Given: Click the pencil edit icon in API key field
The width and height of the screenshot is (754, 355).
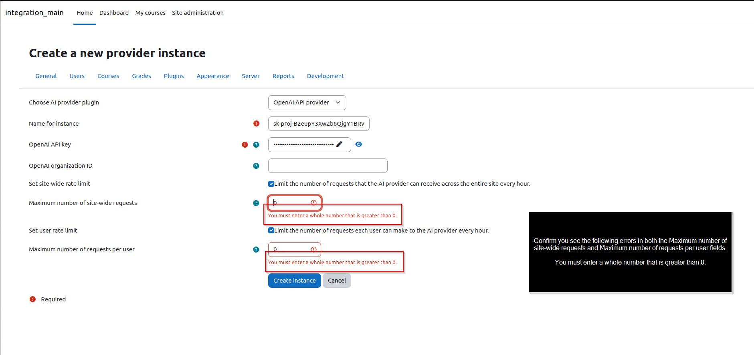Looking at the screenshot, I should click(x=339, y=144).
